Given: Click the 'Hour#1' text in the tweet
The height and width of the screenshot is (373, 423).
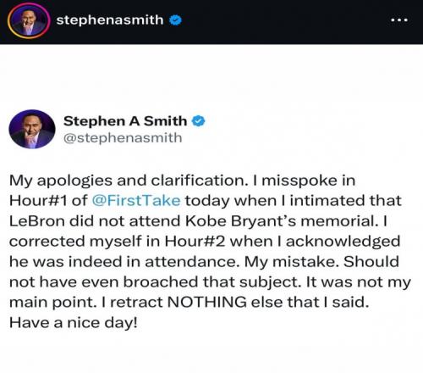Looking at the screenshot, I should (x=38, y=201).
